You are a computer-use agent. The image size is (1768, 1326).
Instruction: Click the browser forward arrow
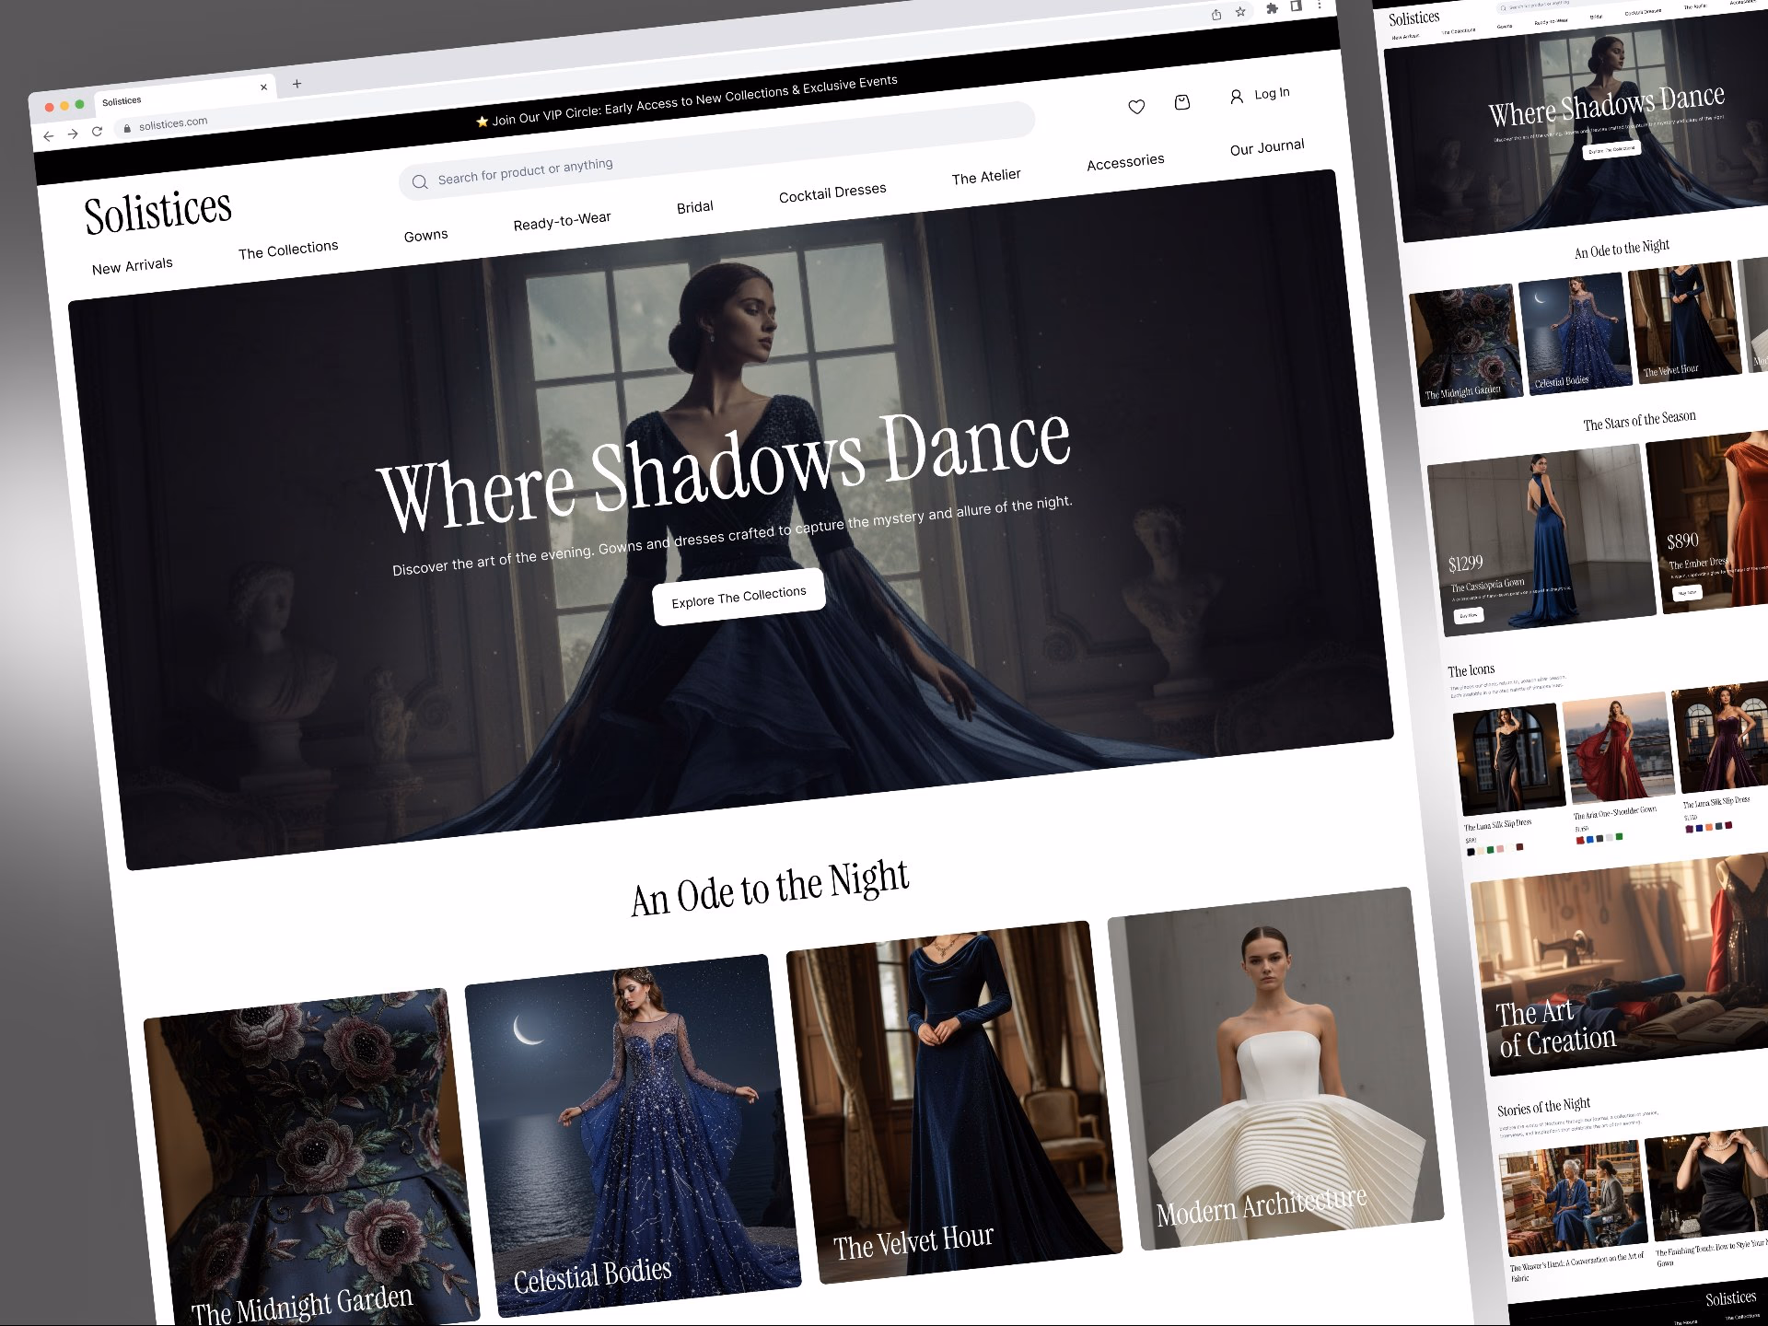pyautogui.click(x=73, y=134)
